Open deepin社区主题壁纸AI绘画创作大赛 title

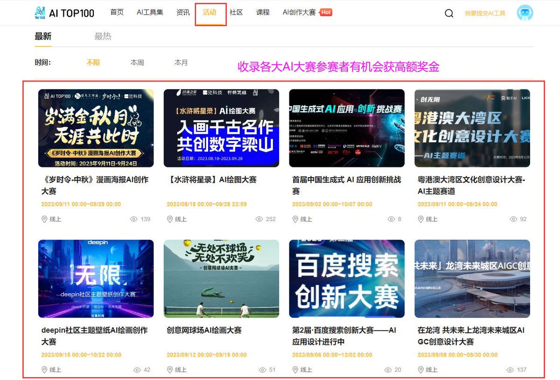tap(95, 336)
